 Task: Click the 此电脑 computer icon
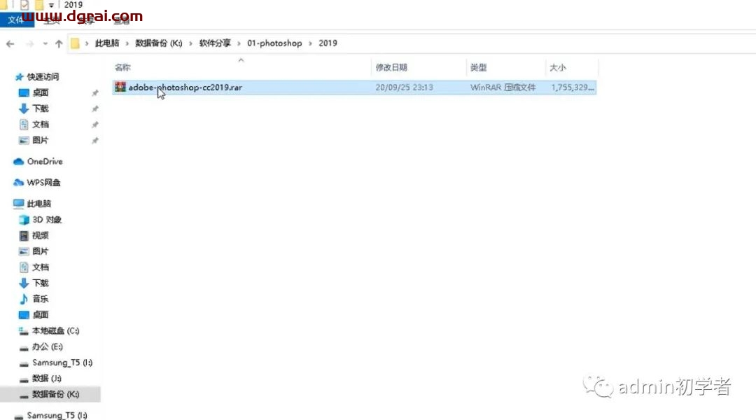[19, 204]
